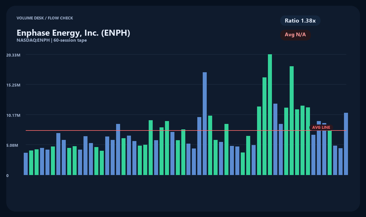
Task: Click the Avg N/A badge
Action: pos(295,35)
